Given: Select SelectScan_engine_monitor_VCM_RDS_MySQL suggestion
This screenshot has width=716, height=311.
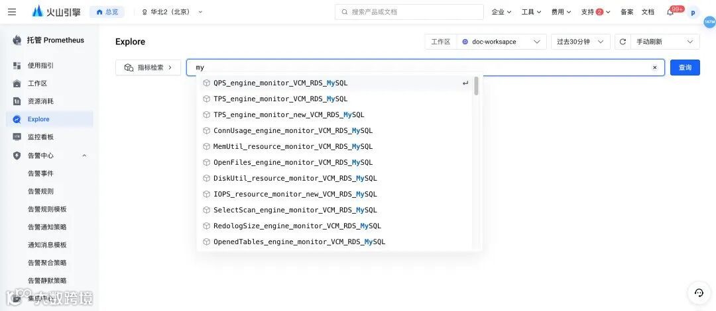Looking at the screenshot, I should point(336,210).
